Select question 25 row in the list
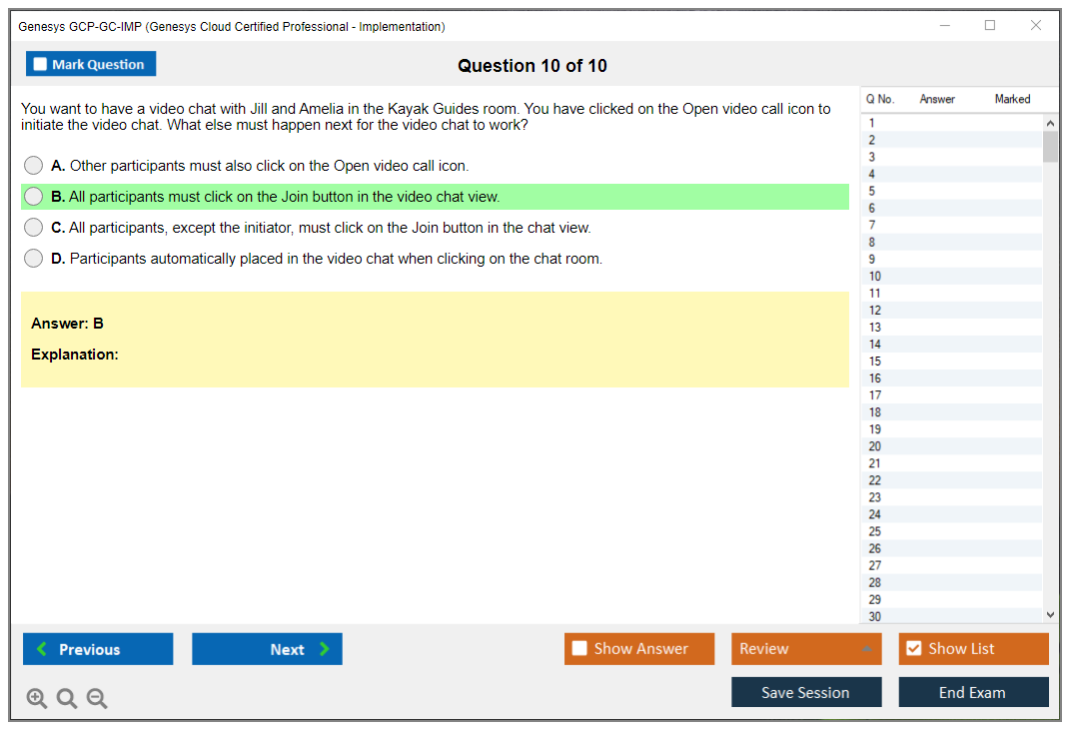The image size is (1074, 734). coord(875,531)
